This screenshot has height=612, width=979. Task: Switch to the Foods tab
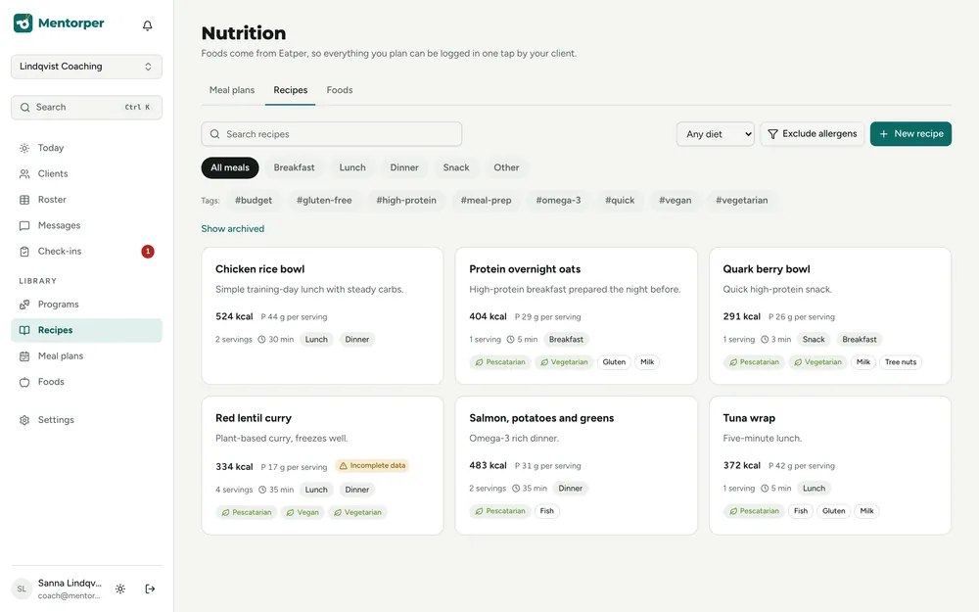pyautogui.click(x=340, y=90)
